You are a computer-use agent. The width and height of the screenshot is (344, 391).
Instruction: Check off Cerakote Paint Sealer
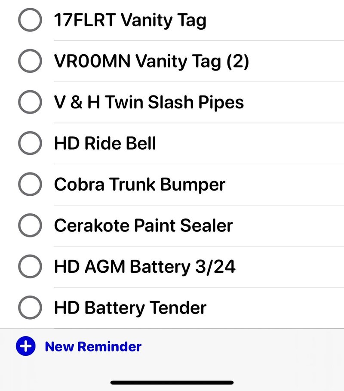[30, 225]
